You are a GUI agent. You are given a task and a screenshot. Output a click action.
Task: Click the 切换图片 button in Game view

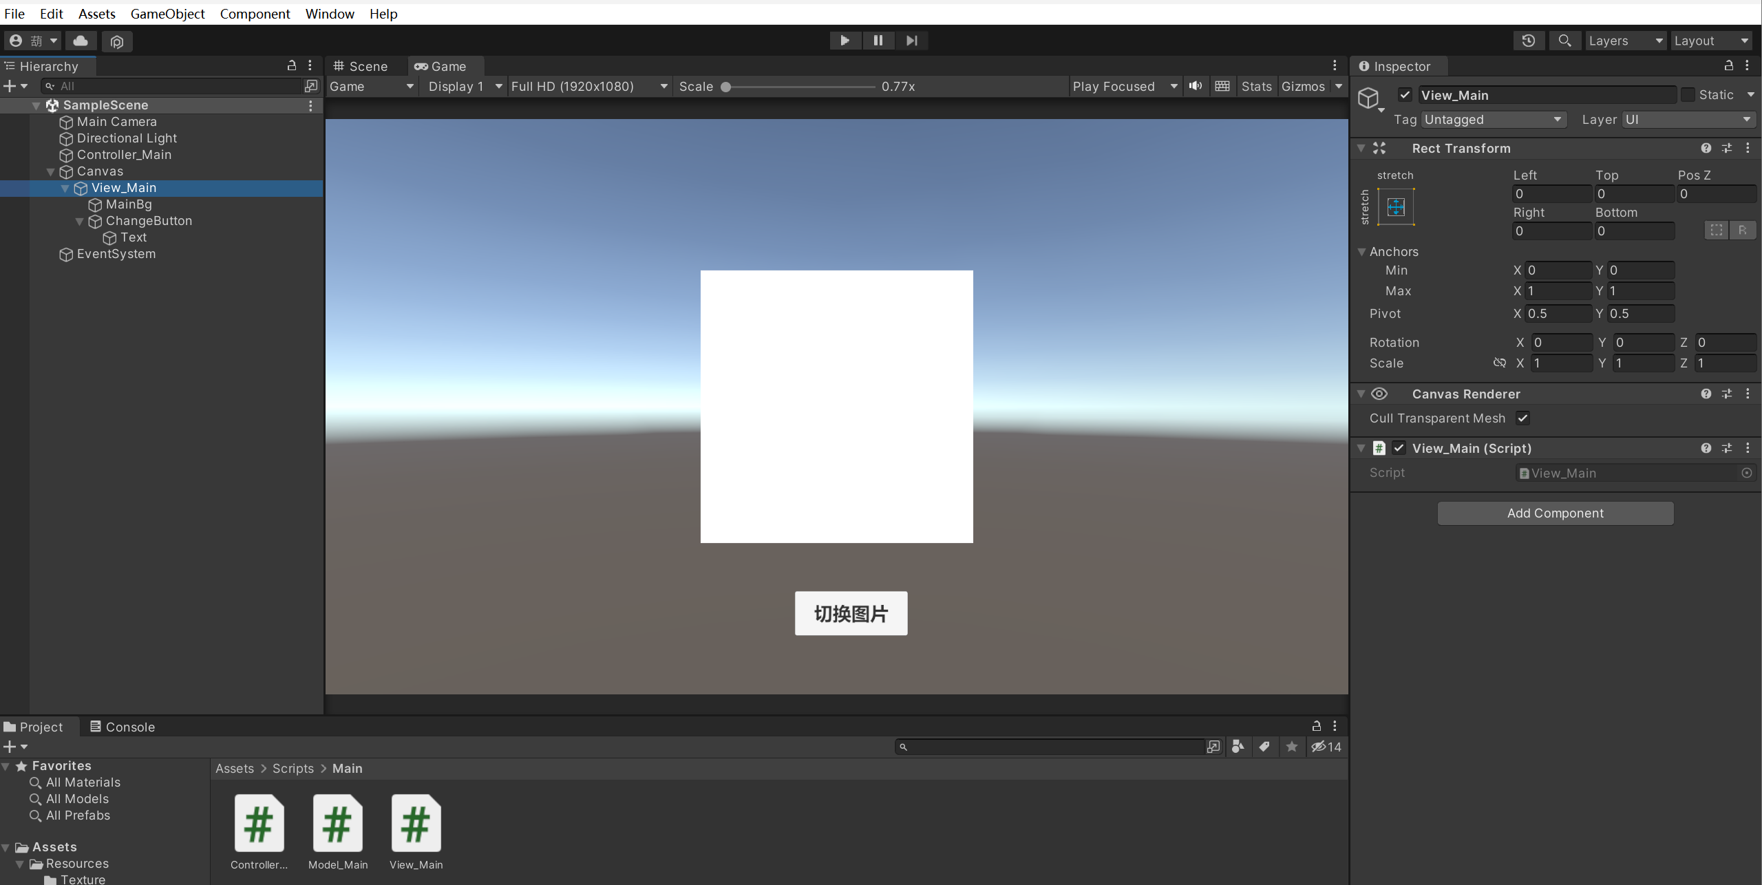coord(851,613)
